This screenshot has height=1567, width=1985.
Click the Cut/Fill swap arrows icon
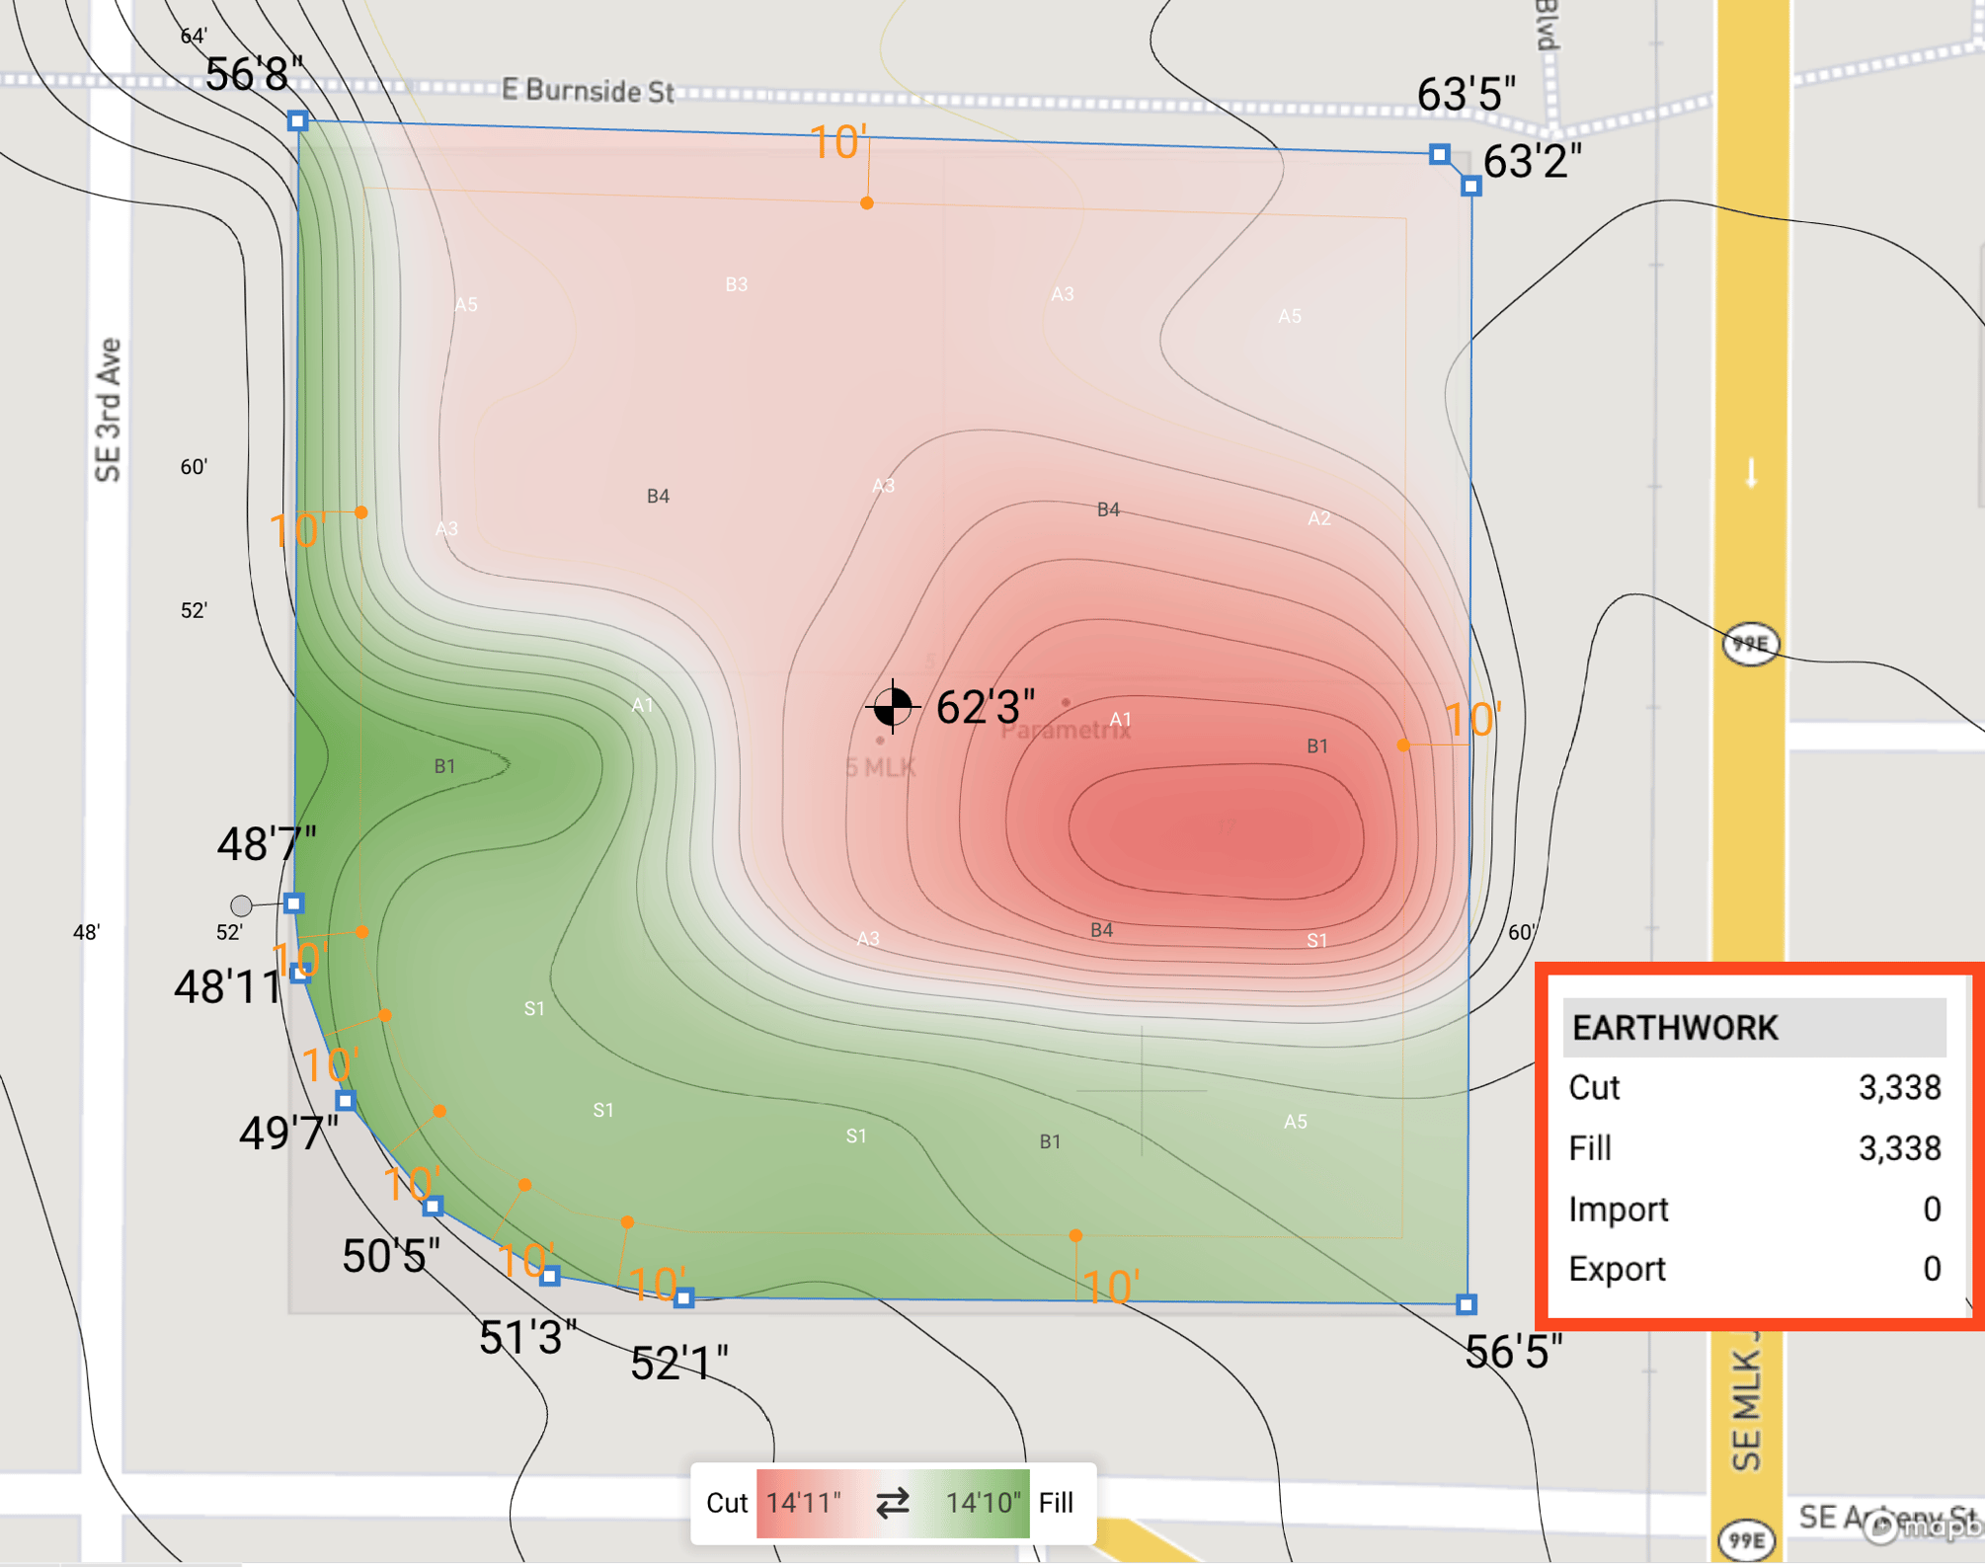pyautogui.click(x=893, y=1503)
